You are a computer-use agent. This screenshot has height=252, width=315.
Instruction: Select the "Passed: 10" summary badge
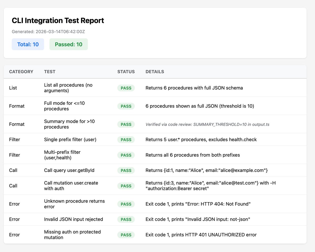pos(69,44)
